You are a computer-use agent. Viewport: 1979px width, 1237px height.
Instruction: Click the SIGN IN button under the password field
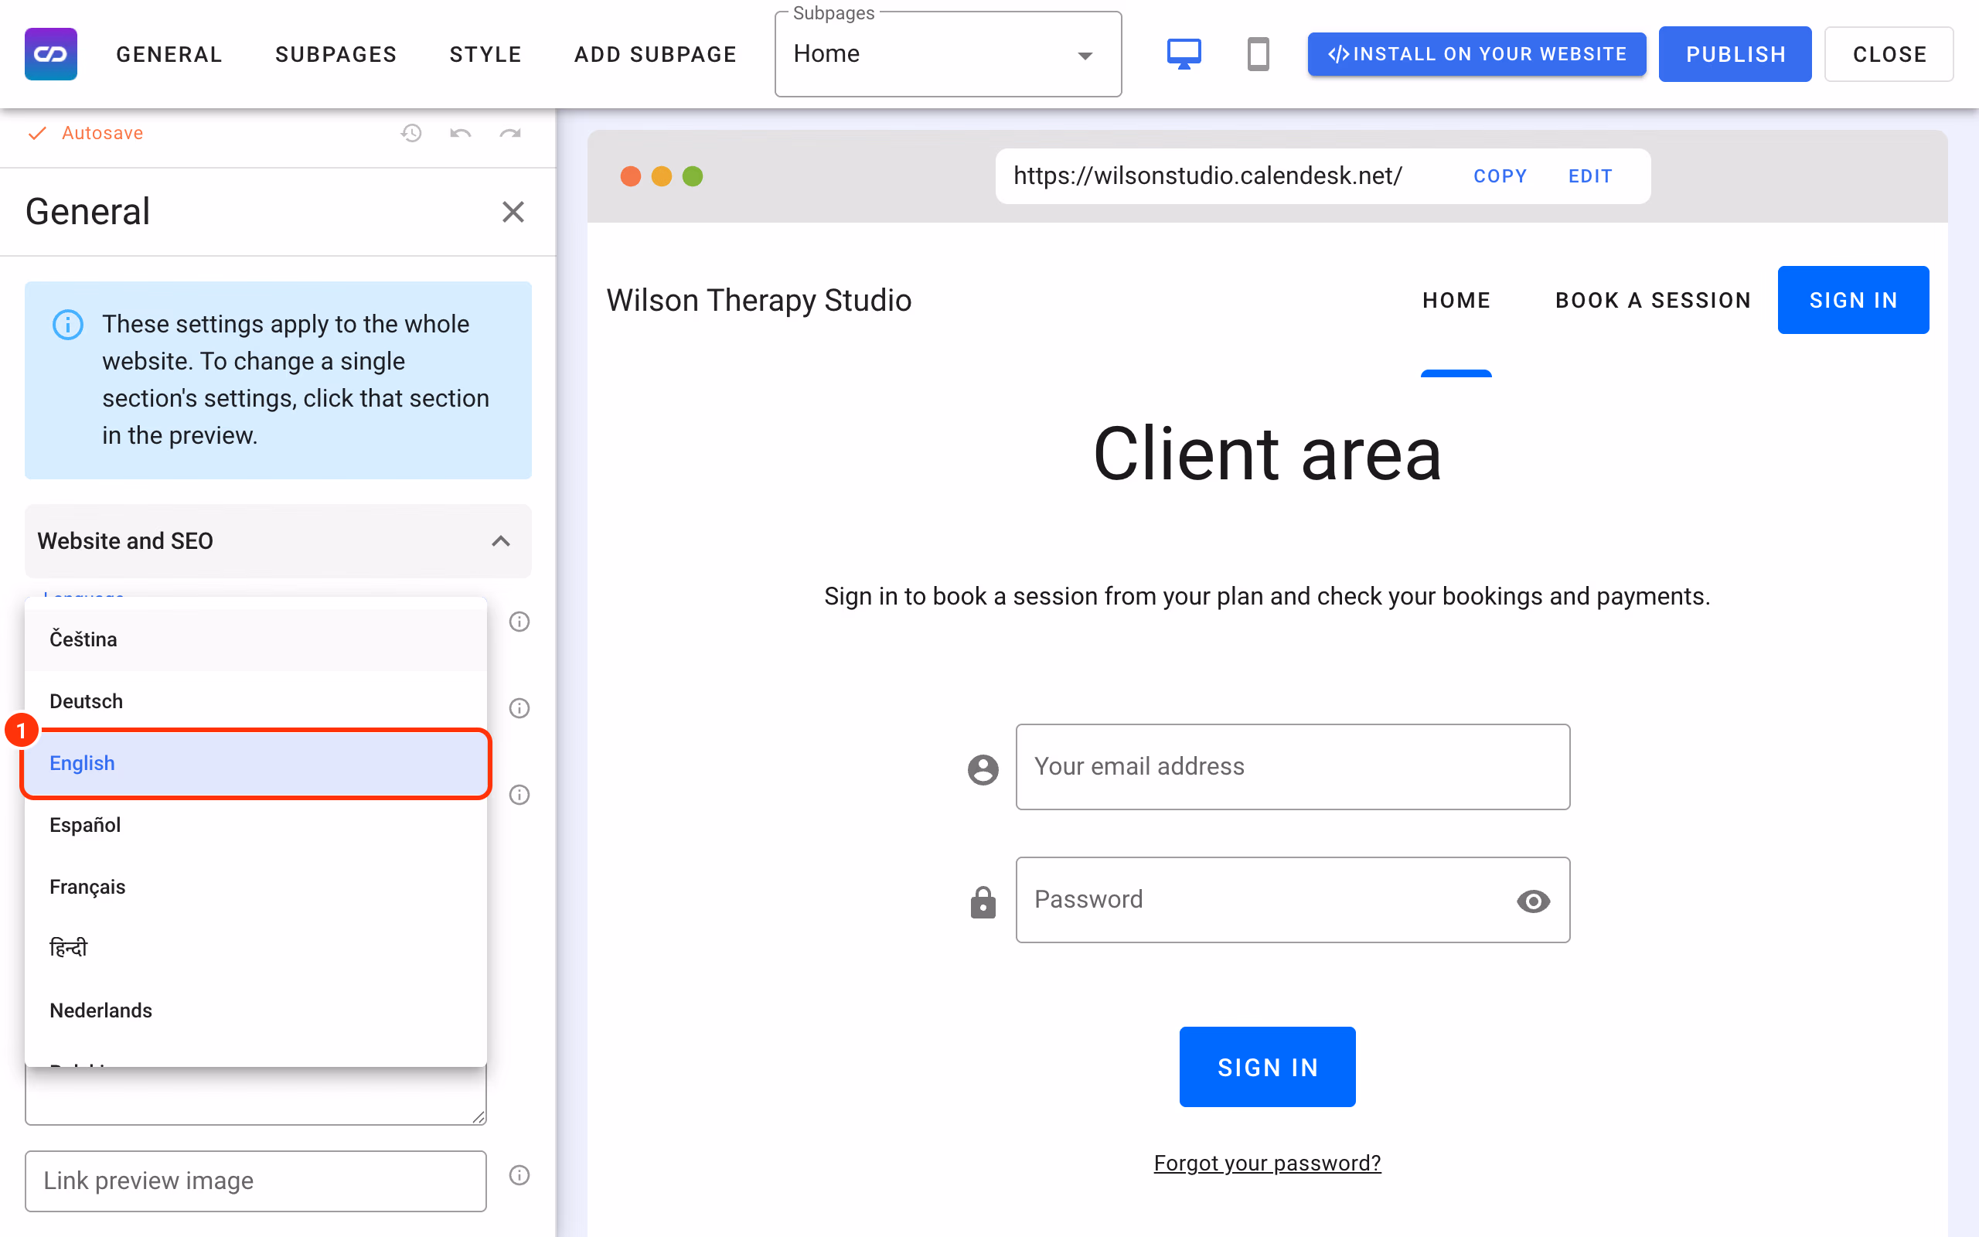click(x=1268, y=1067)
